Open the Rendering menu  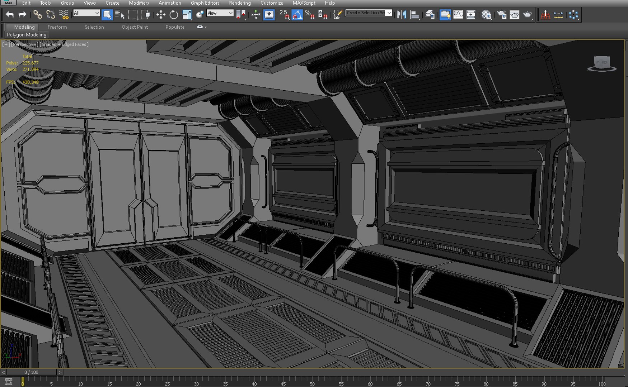point(240,3)
